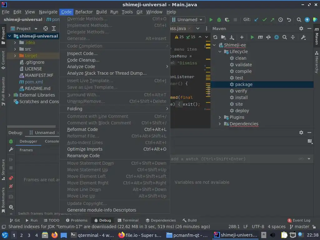Collapse all icon in Project panel
This screenshot has width=320, height=240.
pos(54,28)
